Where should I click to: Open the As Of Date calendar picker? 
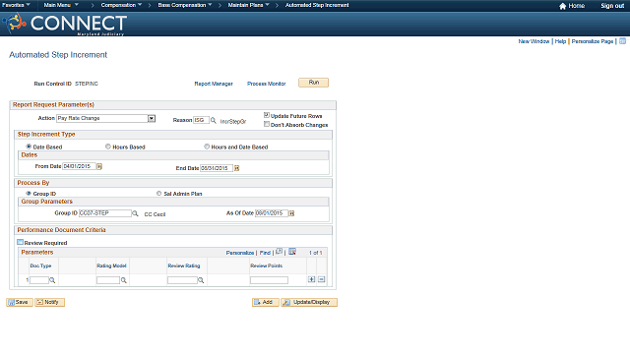tap(291, 213)
